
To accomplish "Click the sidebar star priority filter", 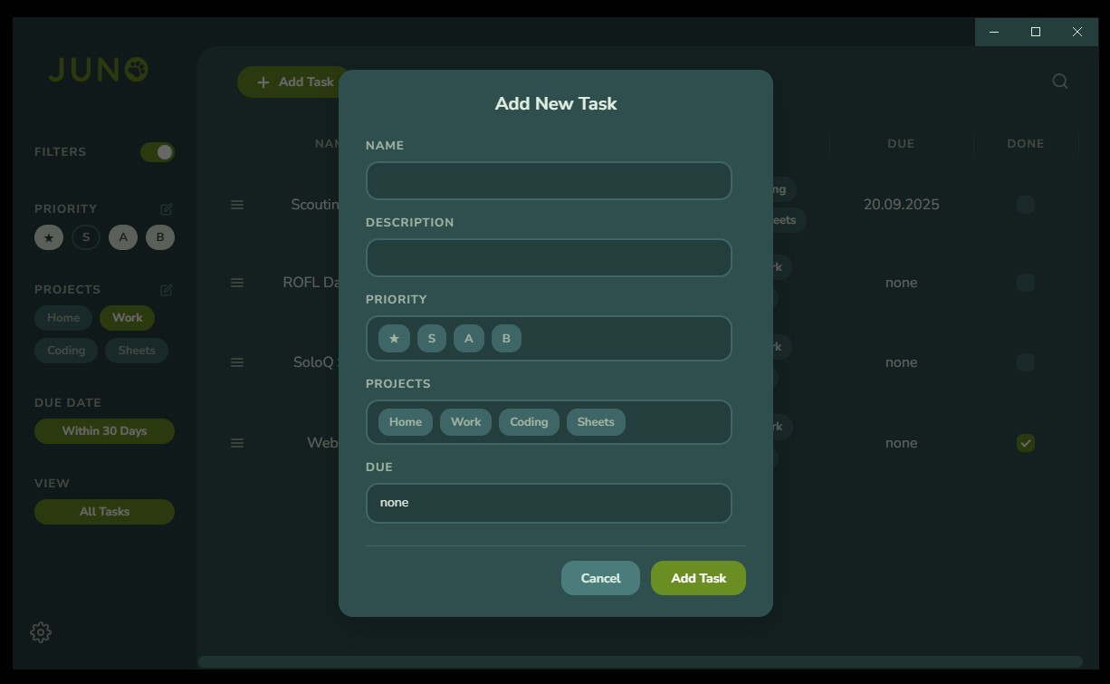I will point(49,237).
